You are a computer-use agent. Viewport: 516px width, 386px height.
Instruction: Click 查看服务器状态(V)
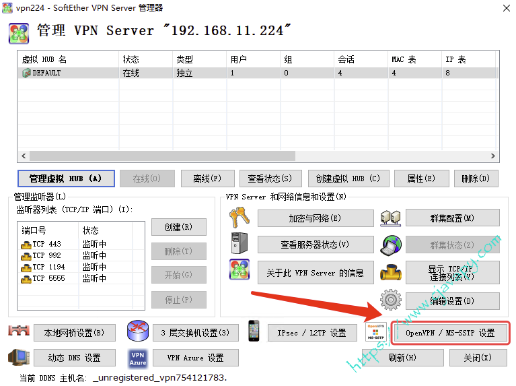coord(316,245)
